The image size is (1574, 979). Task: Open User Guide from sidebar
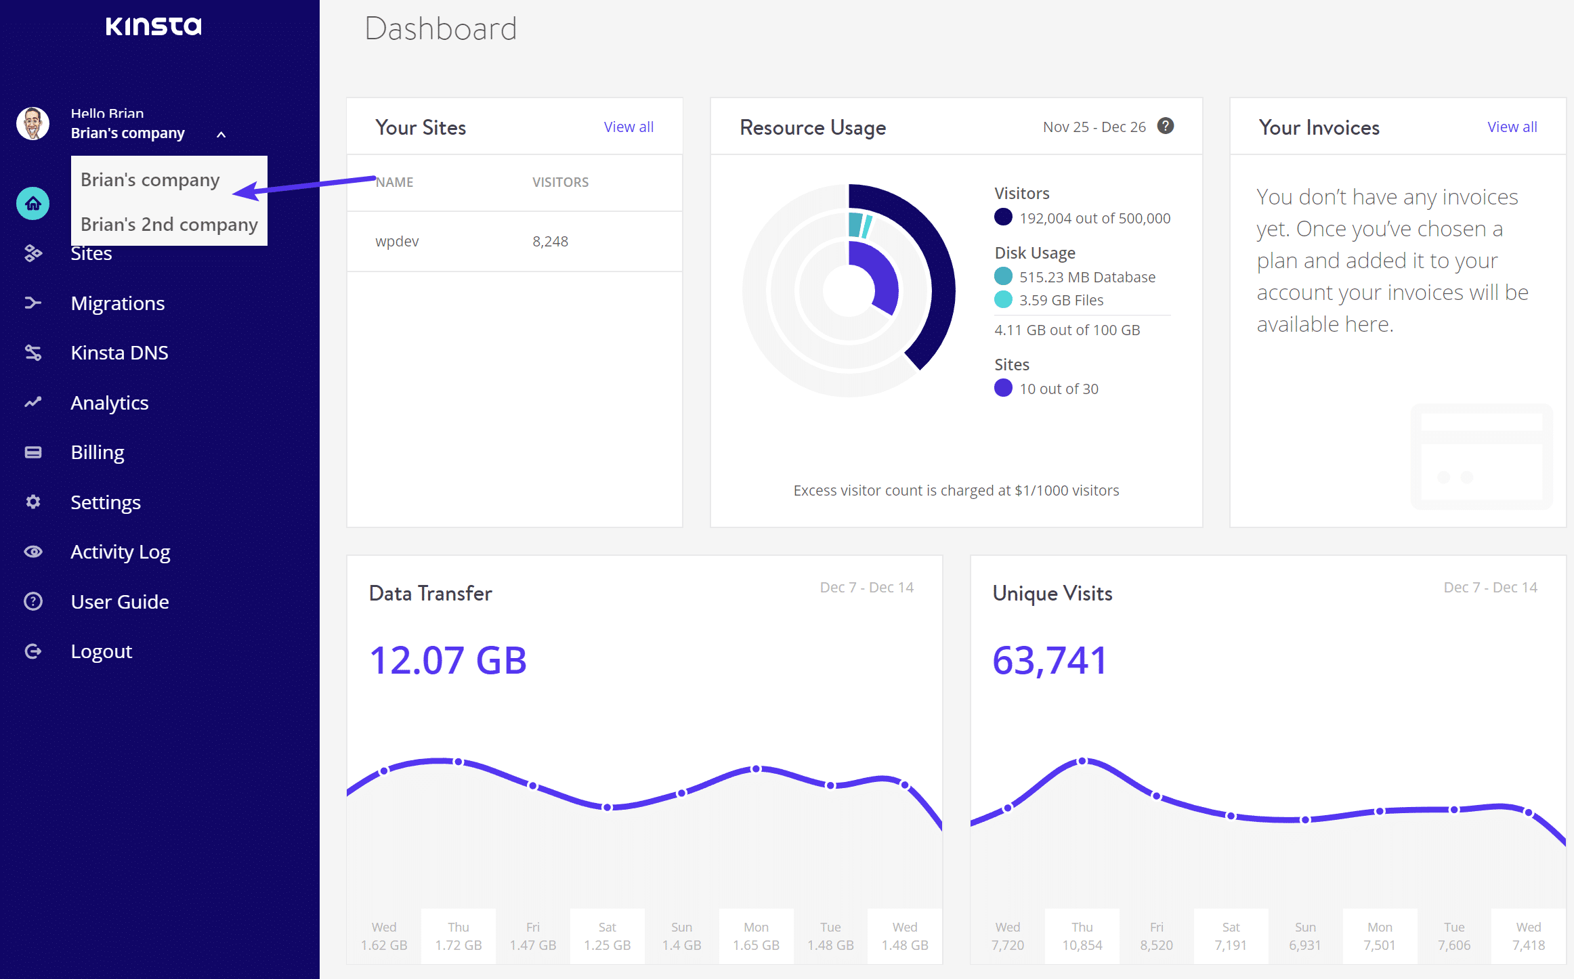pyautogui.click(x=120, y=602)
